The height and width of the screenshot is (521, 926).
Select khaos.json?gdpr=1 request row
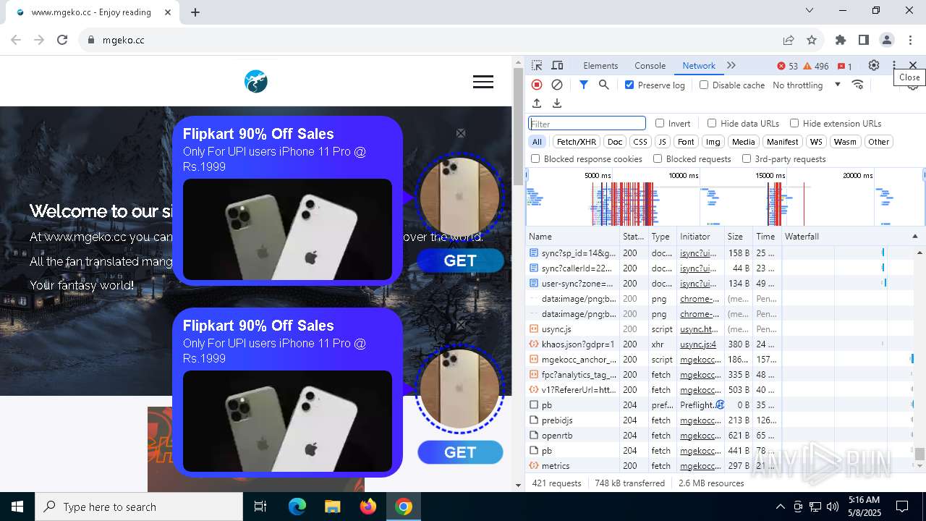click(721, 344)
